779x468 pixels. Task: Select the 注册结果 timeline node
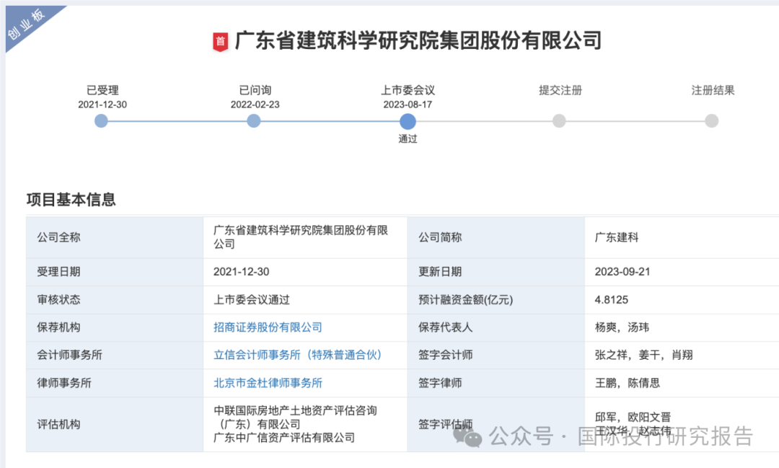pyautogui.click(x=712, y=120)
